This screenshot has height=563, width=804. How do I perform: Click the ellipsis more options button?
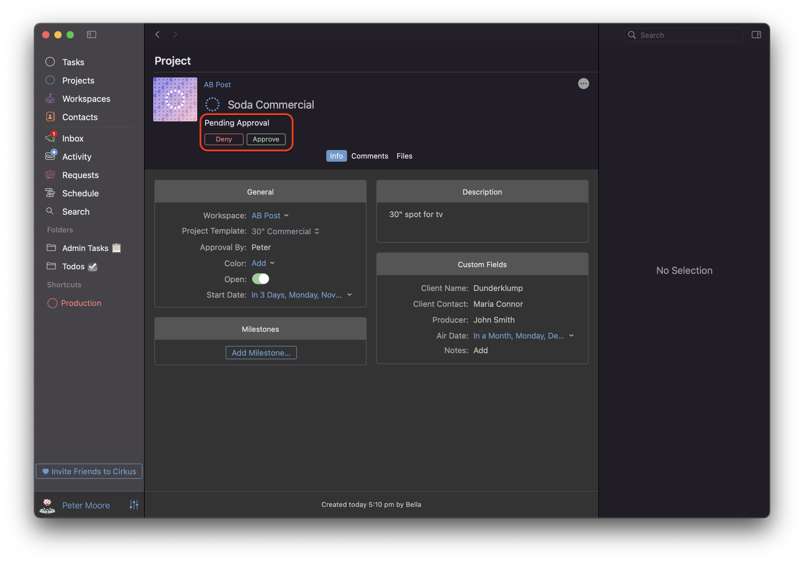point(583,84)
